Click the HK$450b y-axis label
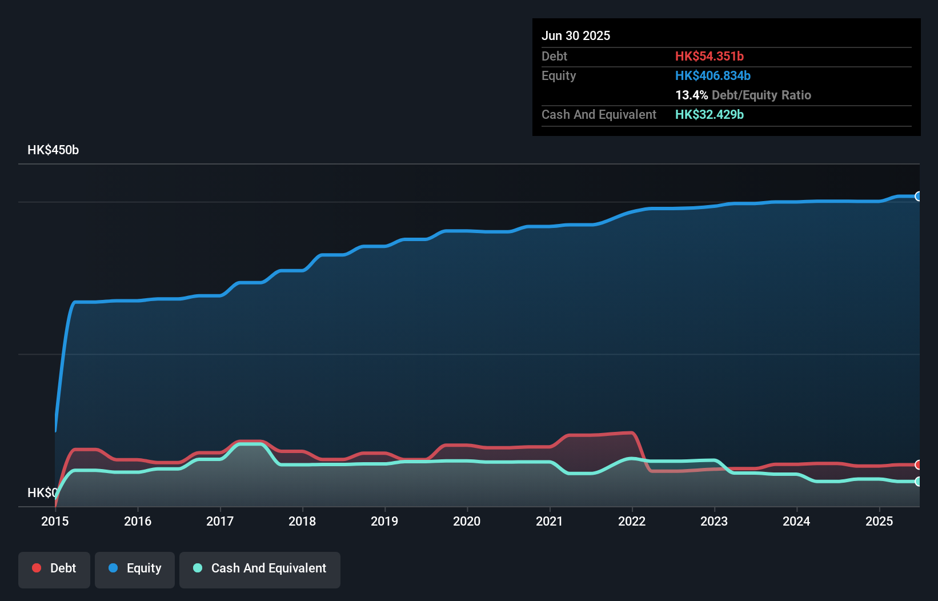This screenshot has height=601, width=938. pos(53,150)
